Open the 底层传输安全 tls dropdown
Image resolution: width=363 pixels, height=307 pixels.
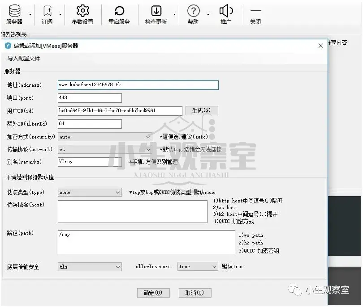(90, 267)
